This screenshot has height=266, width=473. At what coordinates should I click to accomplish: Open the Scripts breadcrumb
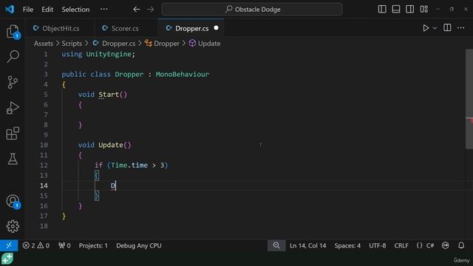(72, 44)
